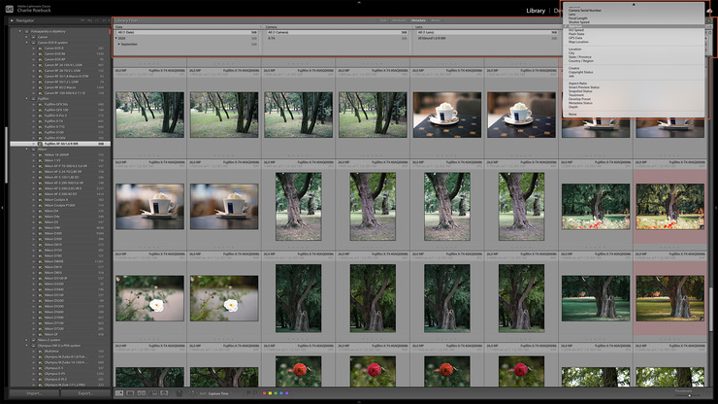Select the Nikon Coolpix A folder
The image size is (718, 404).
60,200
